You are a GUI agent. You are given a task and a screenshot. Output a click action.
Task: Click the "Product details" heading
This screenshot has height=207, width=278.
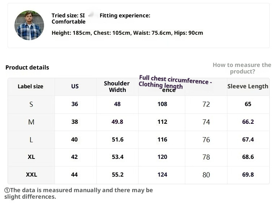pos(27,67)
